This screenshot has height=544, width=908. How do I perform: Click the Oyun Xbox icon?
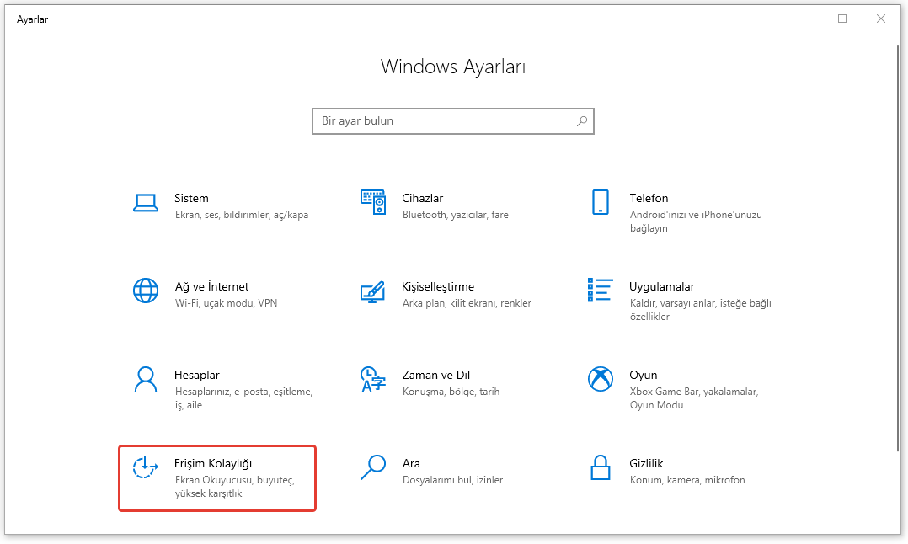click(600, 379)
